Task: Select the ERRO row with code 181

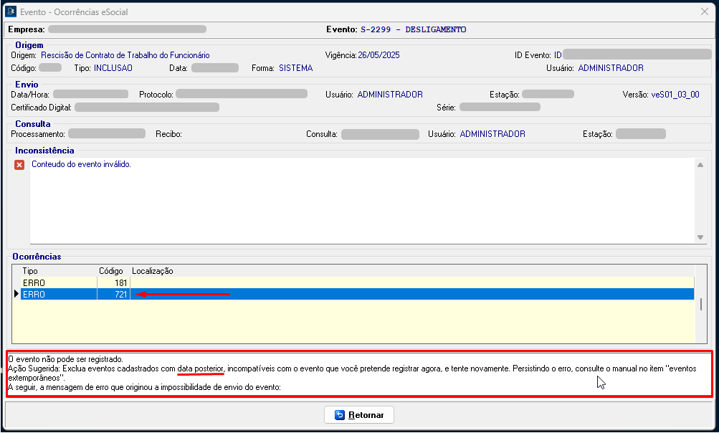Action: click(x=72, y=283)
